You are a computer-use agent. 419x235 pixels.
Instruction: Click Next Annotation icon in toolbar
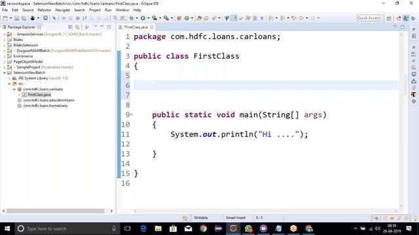271,18
